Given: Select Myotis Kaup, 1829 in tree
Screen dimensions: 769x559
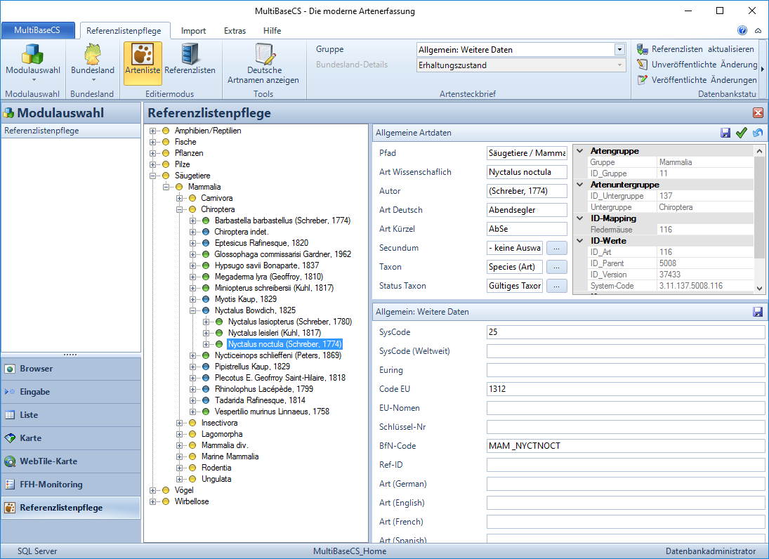Looking at the screenshot, I should tap(245, 299).
